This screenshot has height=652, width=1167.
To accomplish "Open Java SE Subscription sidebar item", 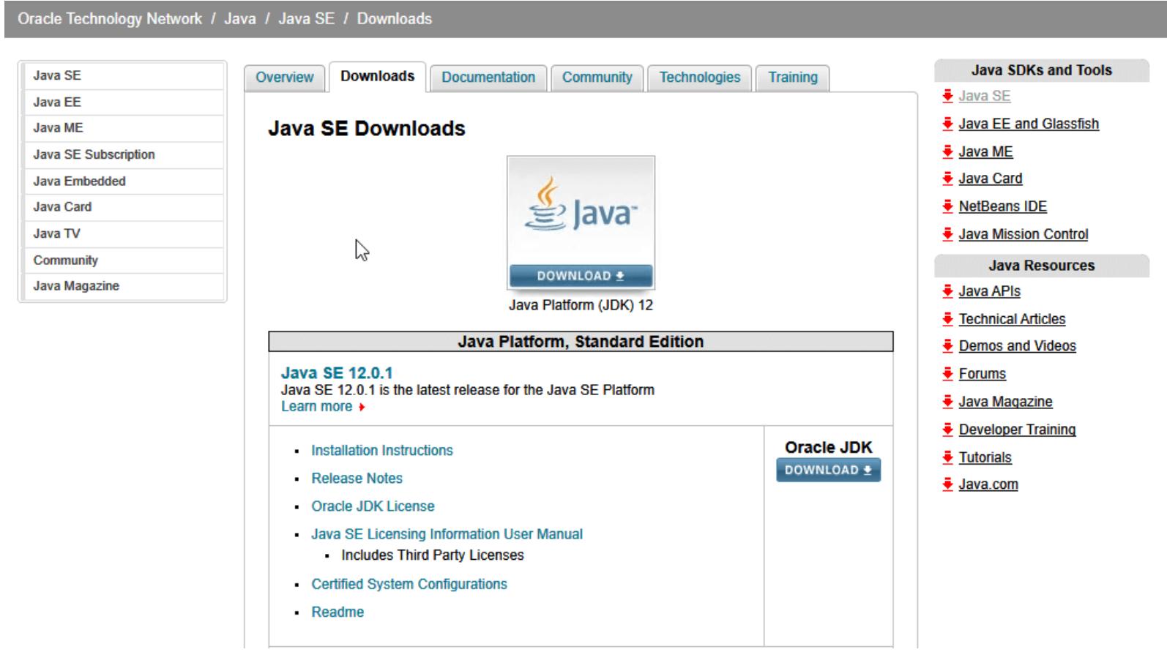I will tap(124, 154).
